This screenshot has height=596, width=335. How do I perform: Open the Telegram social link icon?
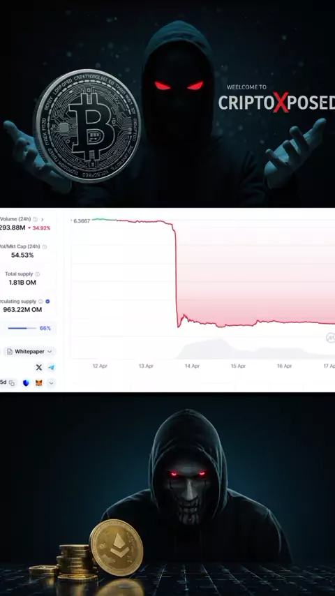pos(52,367)
